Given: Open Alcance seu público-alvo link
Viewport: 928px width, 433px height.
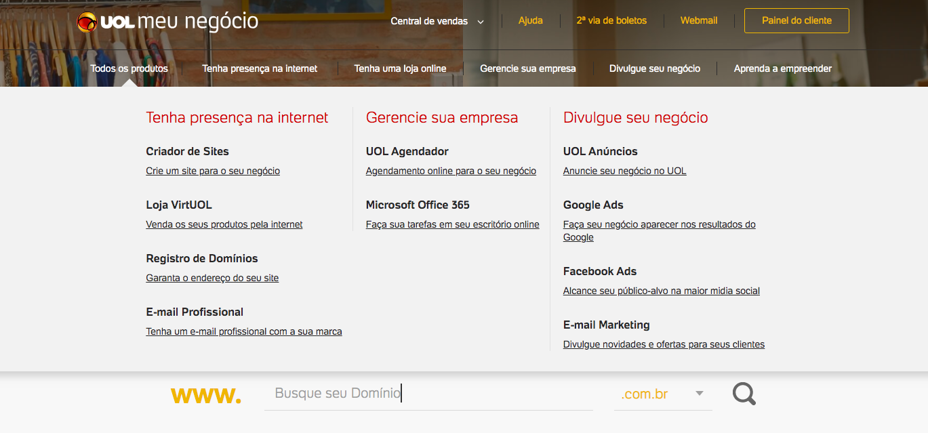Looking at the screenshot, I should tap(662, 291).
